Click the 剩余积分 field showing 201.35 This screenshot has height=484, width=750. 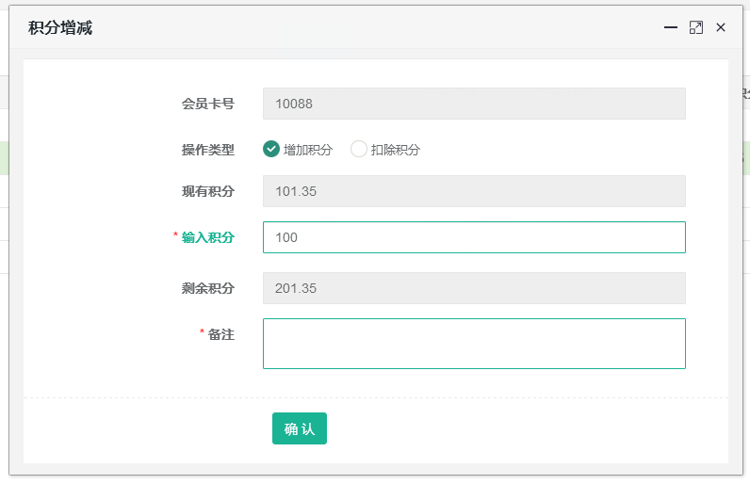473,288
